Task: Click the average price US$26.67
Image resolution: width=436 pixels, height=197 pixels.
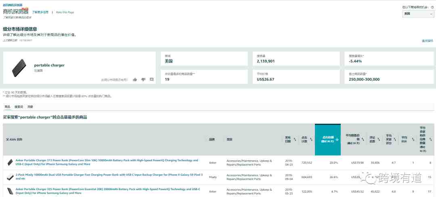Action: (x=265, y=79)
